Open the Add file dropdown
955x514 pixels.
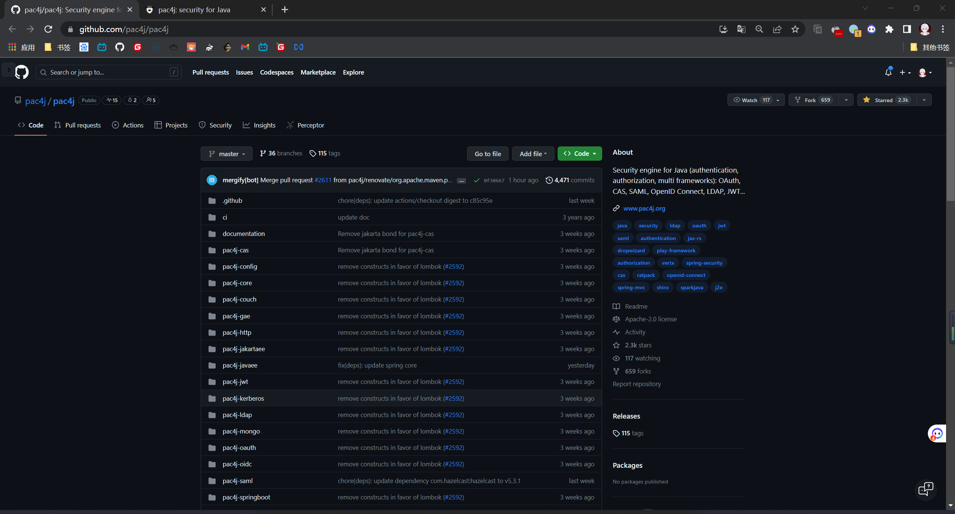(533, 154)
